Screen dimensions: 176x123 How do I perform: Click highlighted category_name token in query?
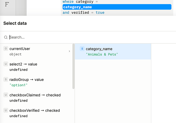78,7
